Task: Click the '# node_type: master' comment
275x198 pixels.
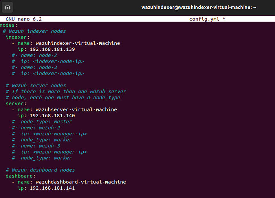Action: coord(42,122)
